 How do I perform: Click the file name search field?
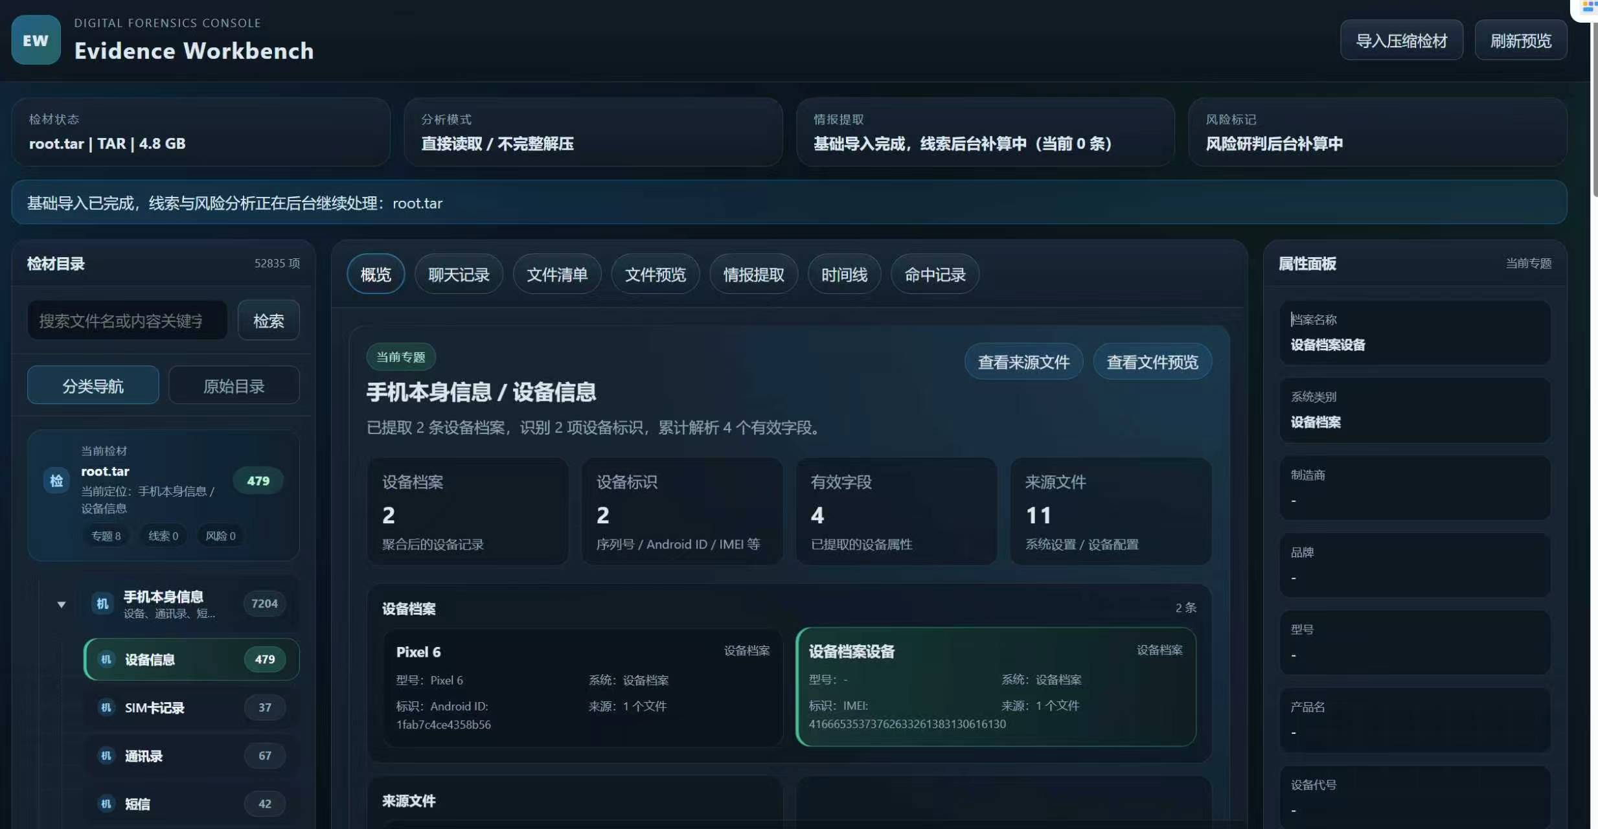(x=128, y=321)
